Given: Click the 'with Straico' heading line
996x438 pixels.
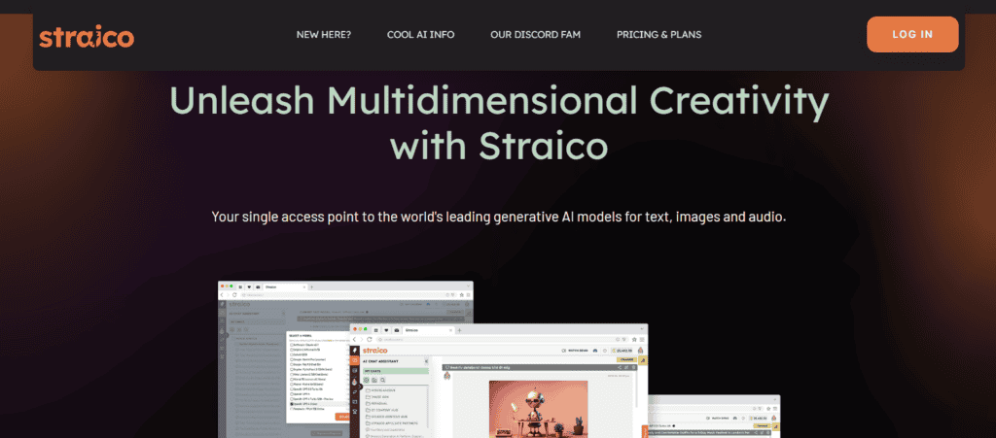Looking at the screenshot, I should (499, 145).
